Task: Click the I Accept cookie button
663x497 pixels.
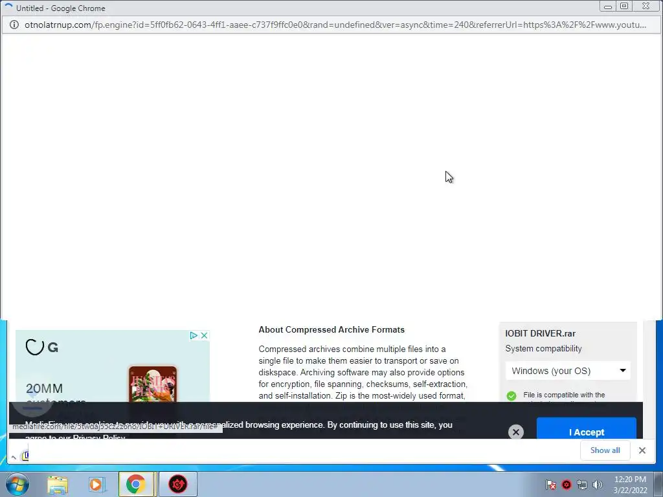Action: click(x=587, y=428)
